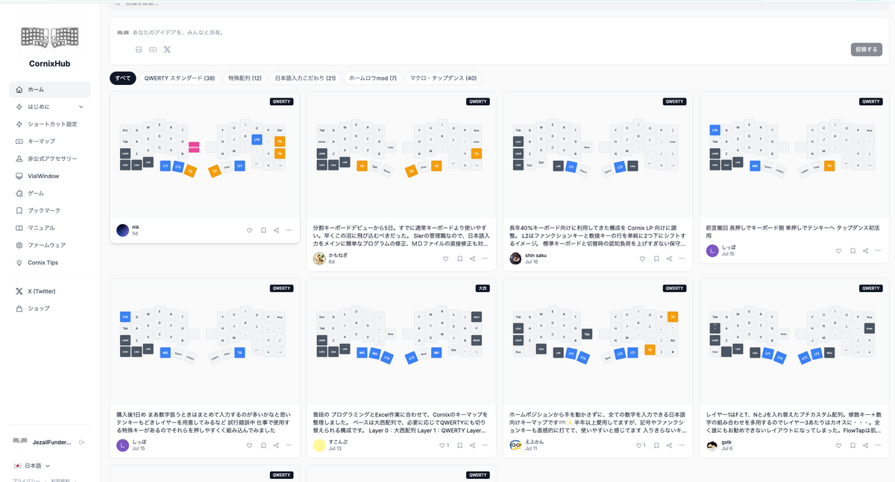Open ファームウェア in sidebar
Screen dimensions: 895x482
click(50, 245)
